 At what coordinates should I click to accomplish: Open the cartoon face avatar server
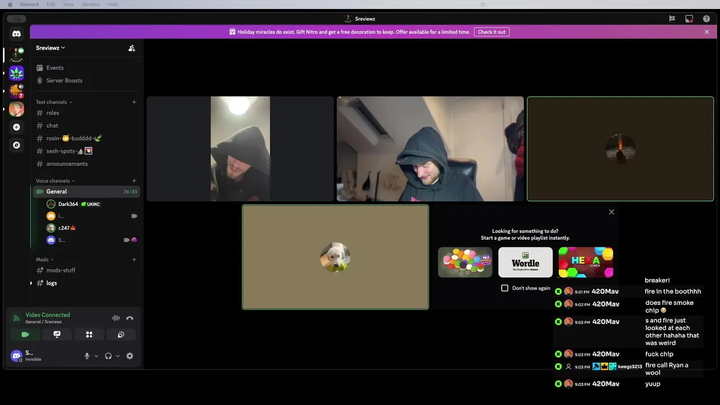(x=16, y=109)
